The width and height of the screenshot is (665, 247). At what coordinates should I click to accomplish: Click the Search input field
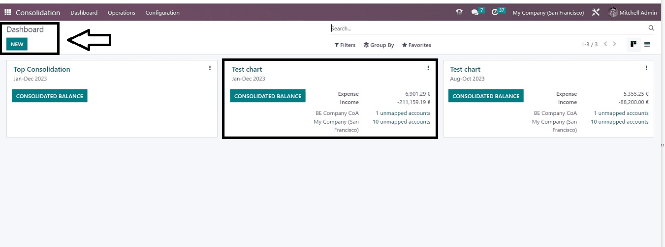pyautogui.click(x=487, y=28)
